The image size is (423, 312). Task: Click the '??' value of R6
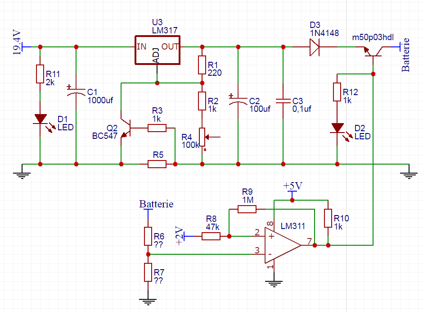pyautogui.click(x=158, y=244)
